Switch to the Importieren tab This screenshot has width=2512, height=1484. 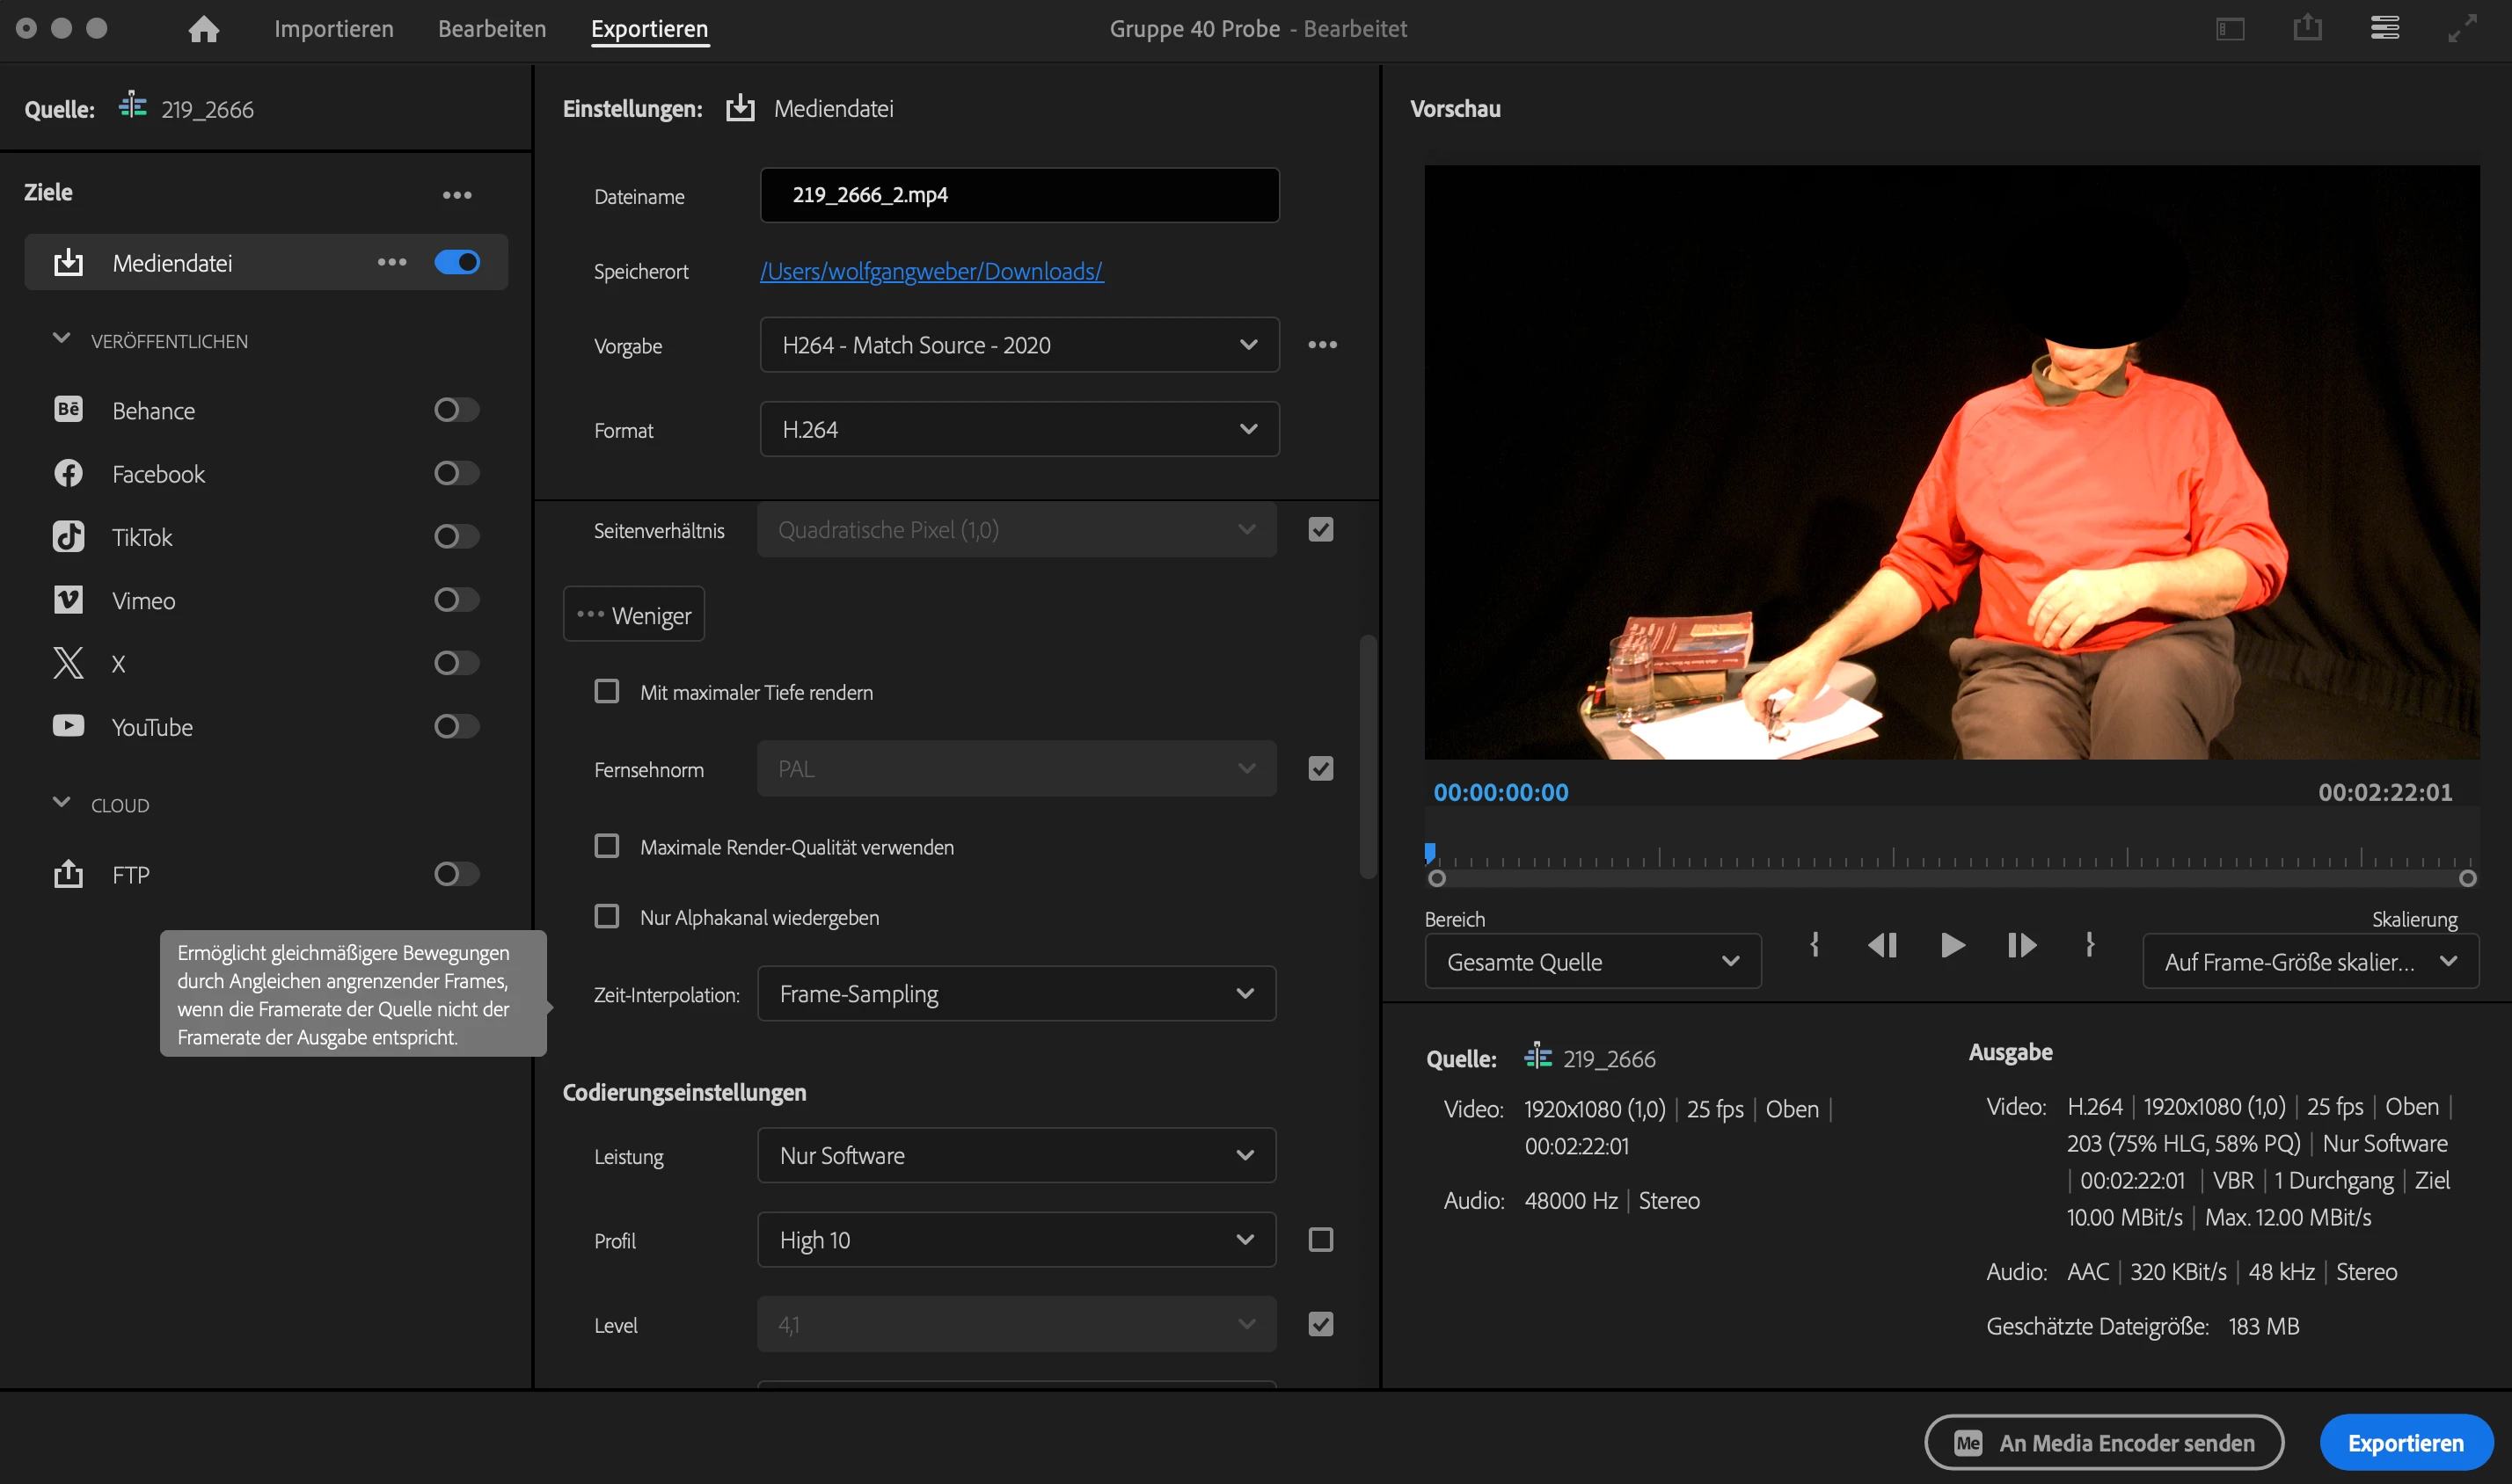[333, 29]
